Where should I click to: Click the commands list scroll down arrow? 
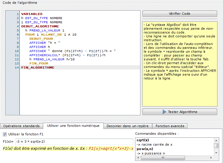216,153
